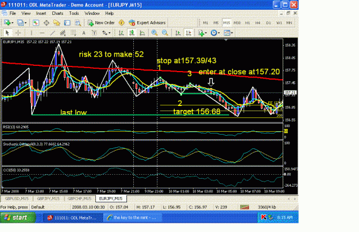
Task: Open the Window menu
Action: (x=92, y=13)
